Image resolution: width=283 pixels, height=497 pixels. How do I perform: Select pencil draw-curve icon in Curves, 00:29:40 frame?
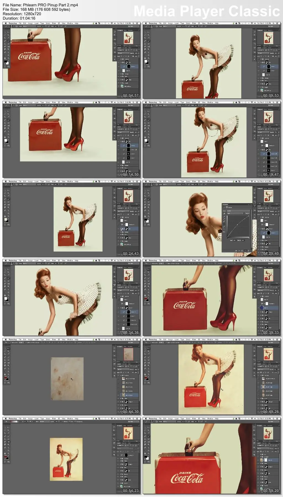pos(224,227)
